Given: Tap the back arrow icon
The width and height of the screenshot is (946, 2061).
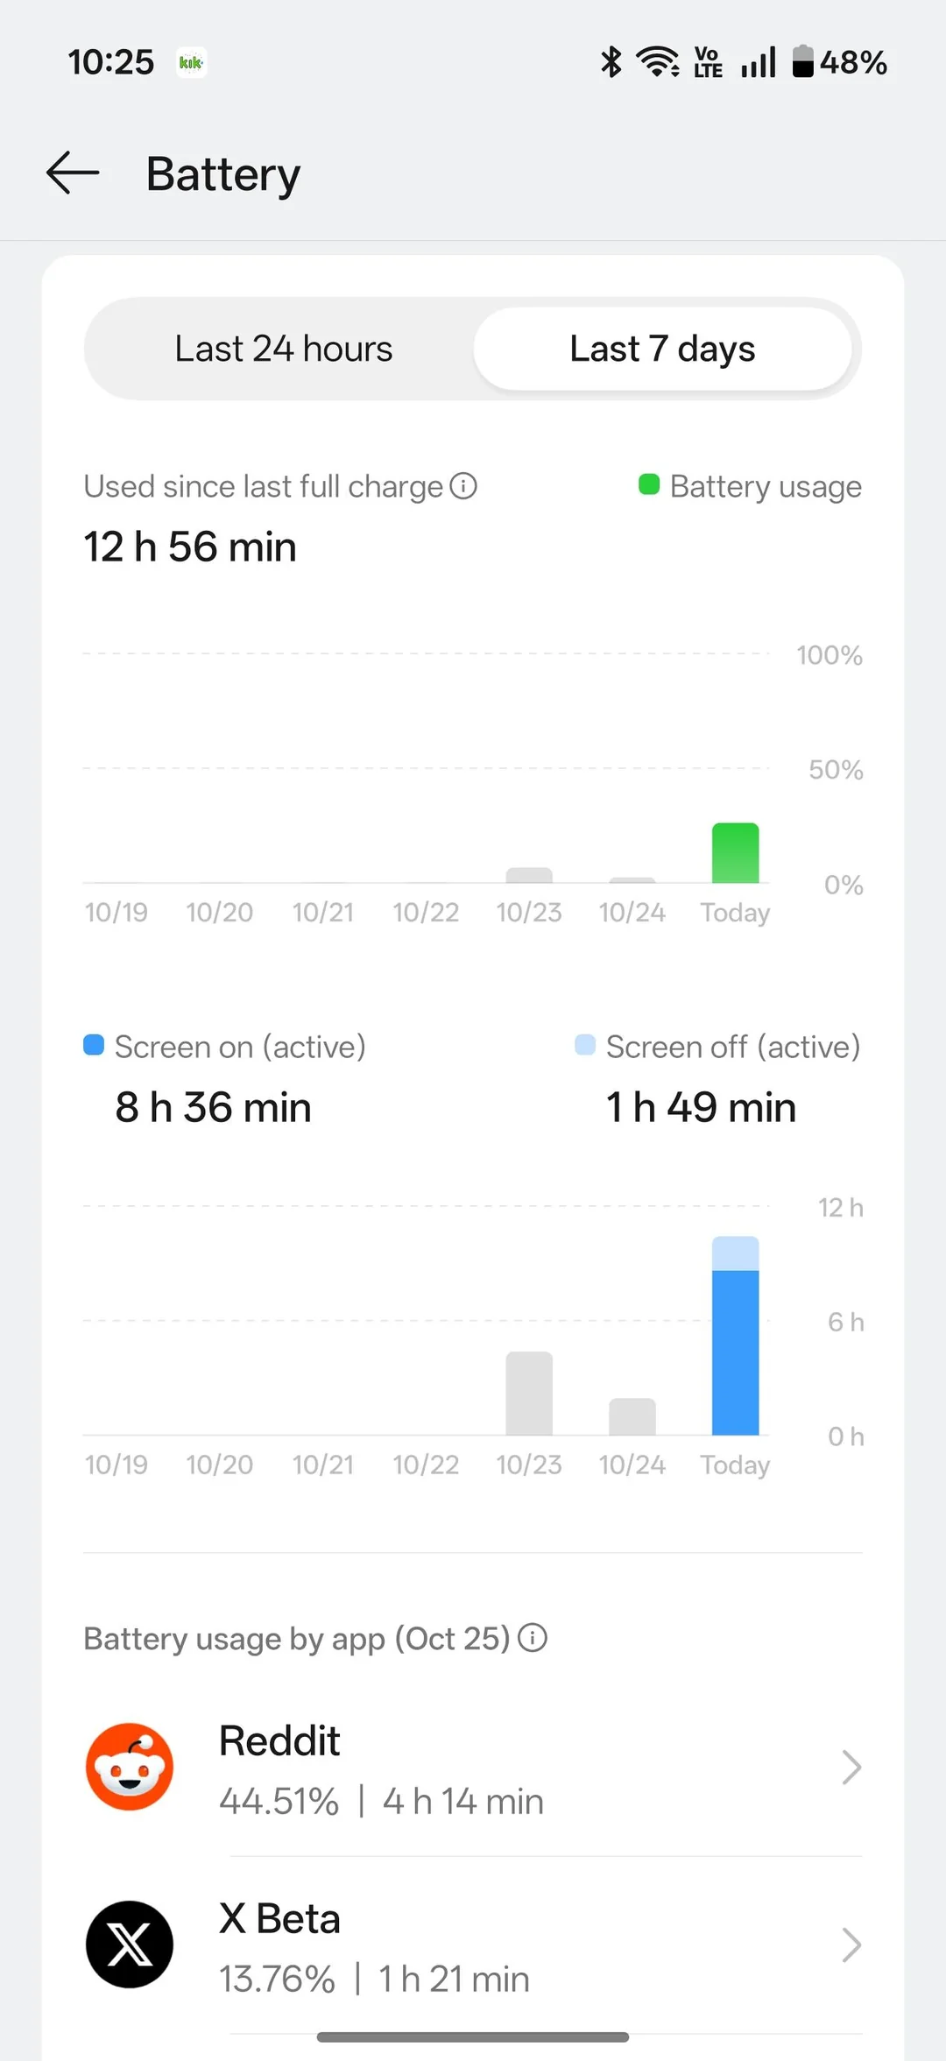Looking at the screenshot, I should coord(73,173).
